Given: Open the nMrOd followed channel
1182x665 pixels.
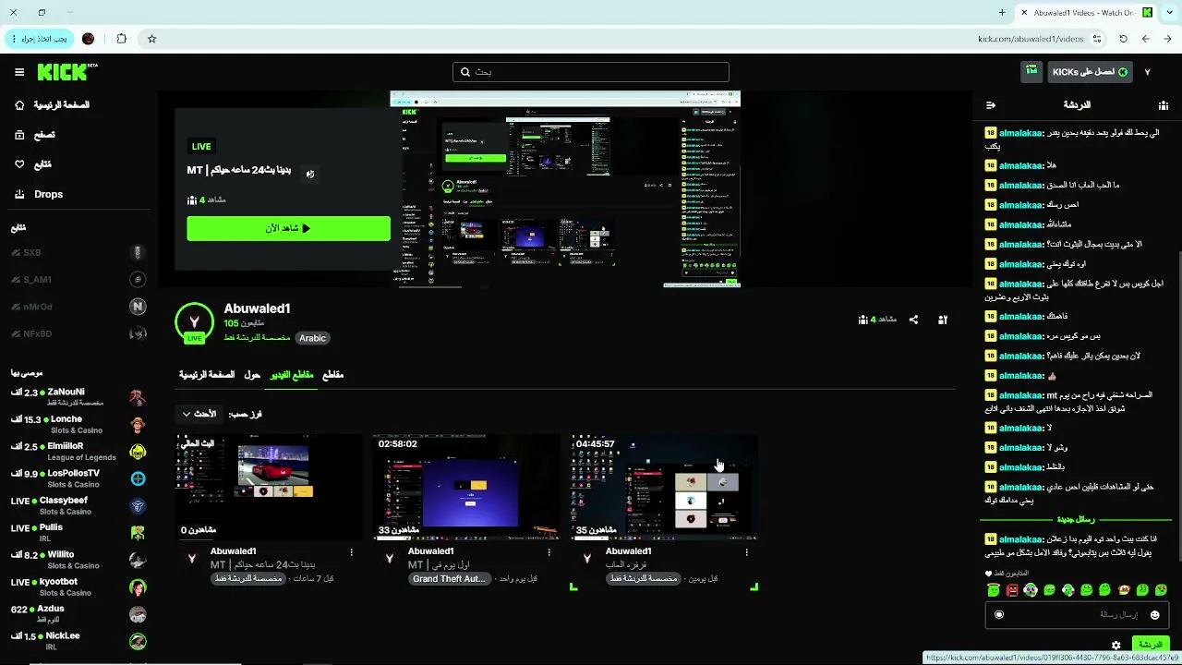Looking at the screenshot, I should (78, 307).
